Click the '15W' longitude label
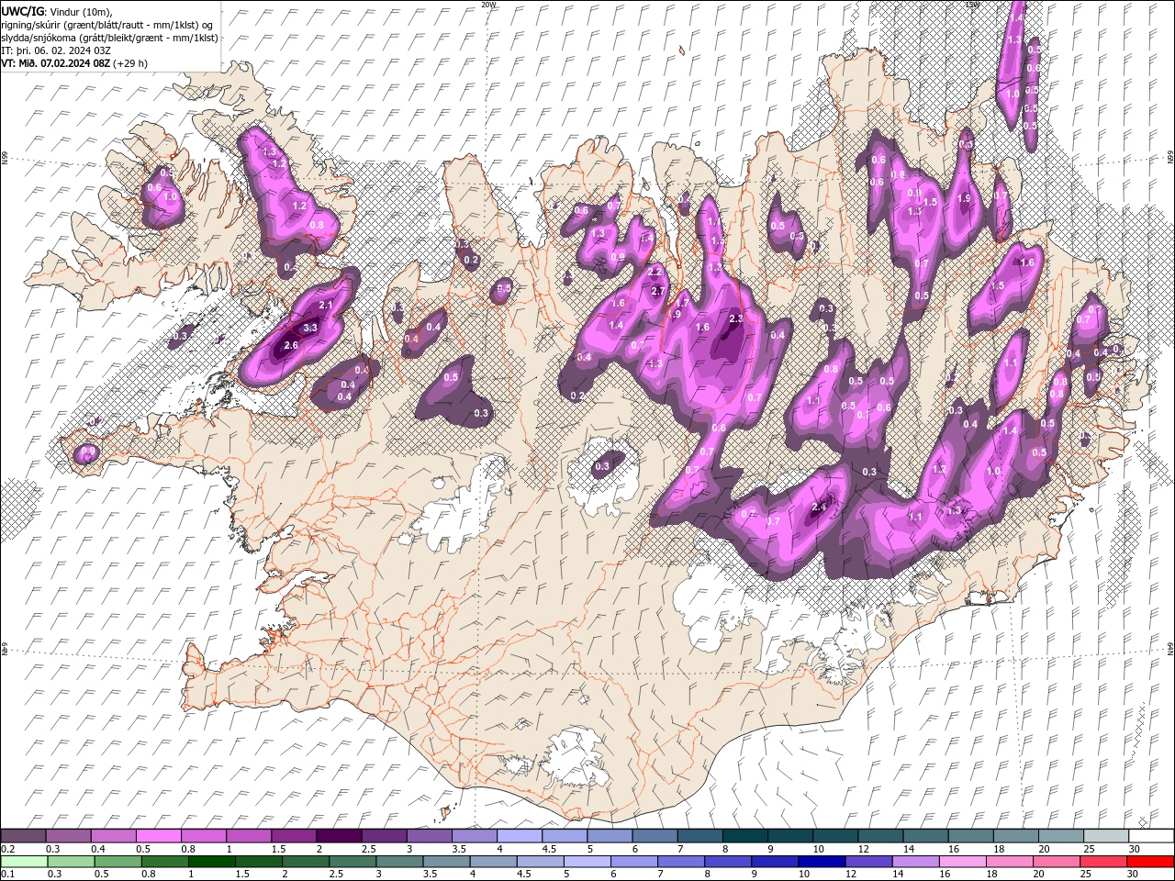 point(972,5)
